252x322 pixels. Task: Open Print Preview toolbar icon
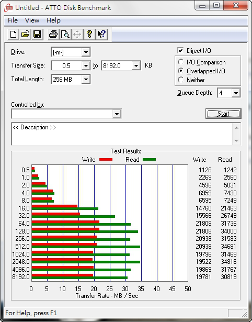tap(65, 34)
